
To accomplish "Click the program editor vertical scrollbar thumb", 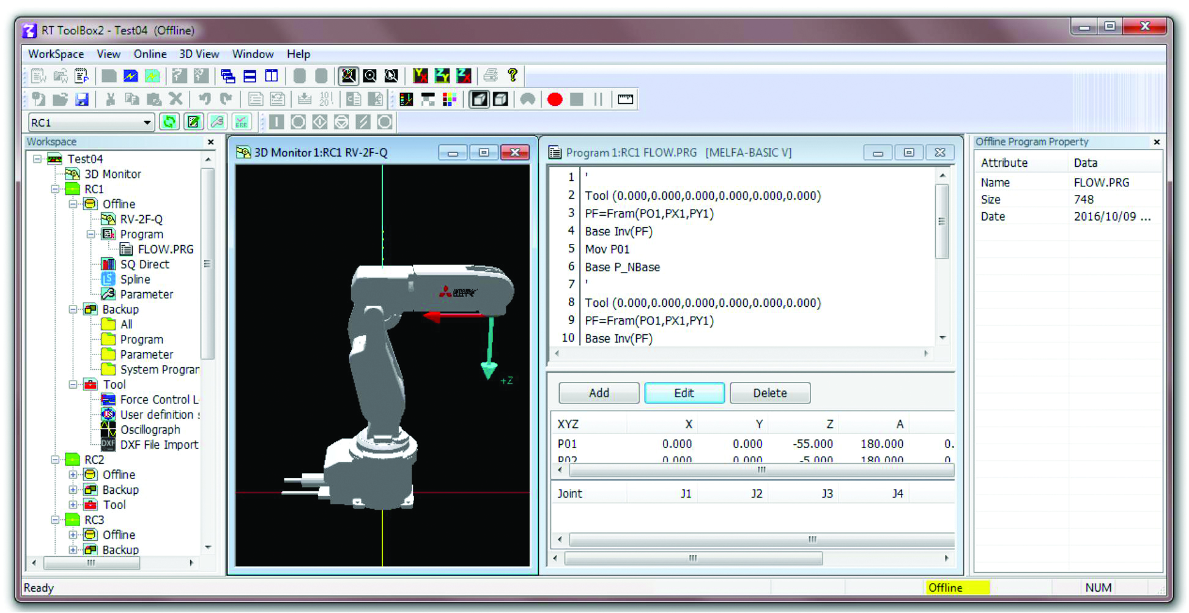I will (x=942, y=221).
